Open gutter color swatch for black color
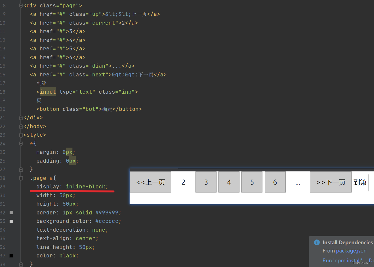 (11, 256)
